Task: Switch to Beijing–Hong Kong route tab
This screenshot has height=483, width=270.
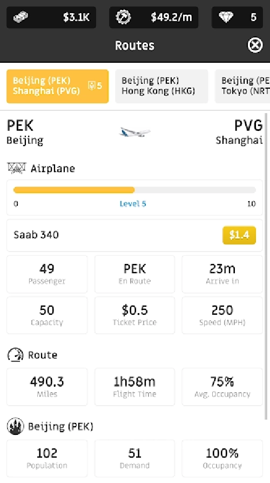Action: (x=161, y=86)
